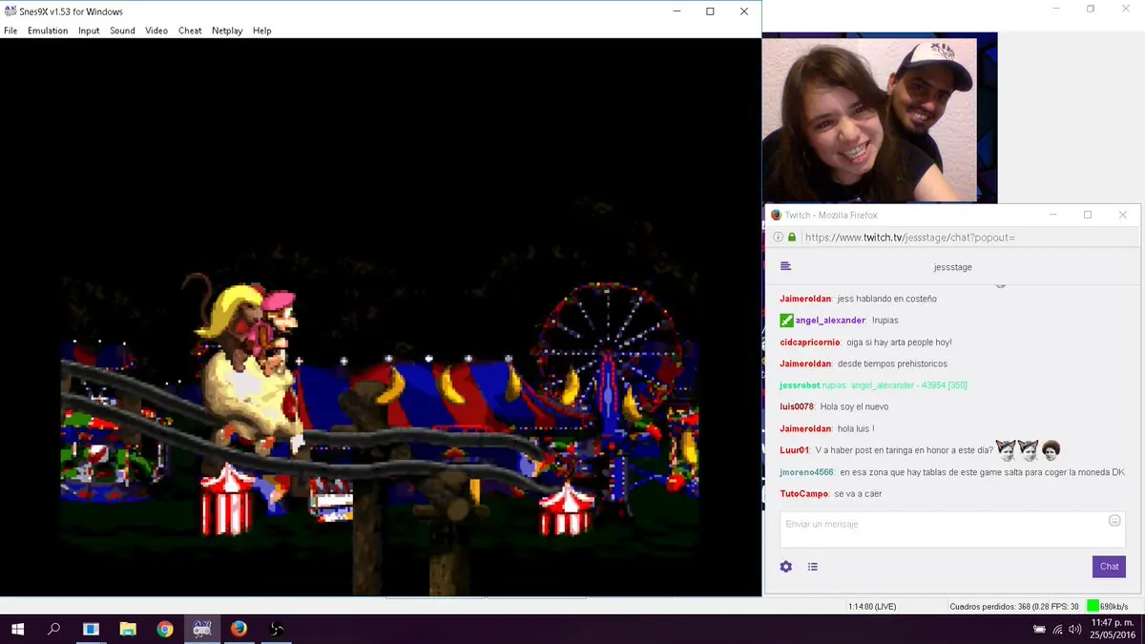Viewport: 1145px width, 644px height.
Task: Open the Netplay menu
Action: tap(227, 31)
